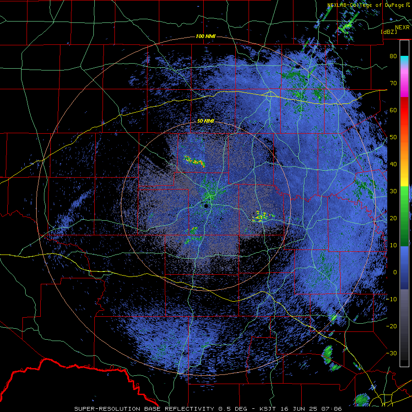Click the -30 dBZ scale value
The width and height of the screenshot is (412, 412).
pos(391,353)
